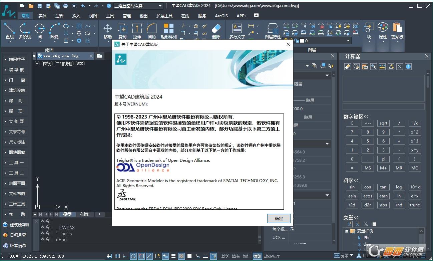Image resolution: width=433 pixels, height=261 pixels.
Task: Expand the 三维工具 sidebar menu
Action: pos(15,204)
